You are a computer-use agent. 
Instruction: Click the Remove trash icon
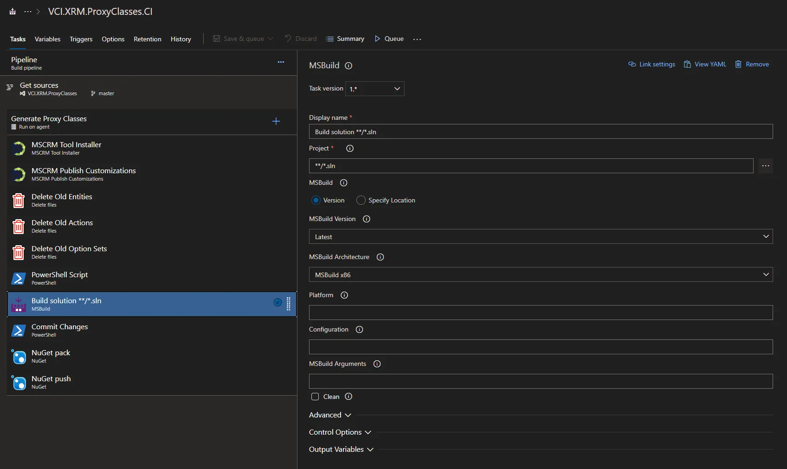[738, 65]
